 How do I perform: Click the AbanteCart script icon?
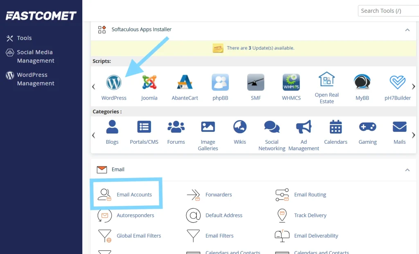[x=185, y=82]
